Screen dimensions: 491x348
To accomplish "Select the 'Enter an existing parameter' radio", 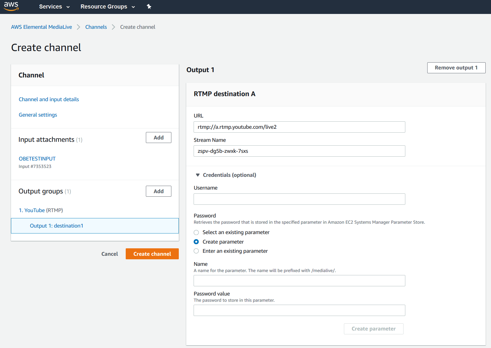I will click(x=196, y=251).
